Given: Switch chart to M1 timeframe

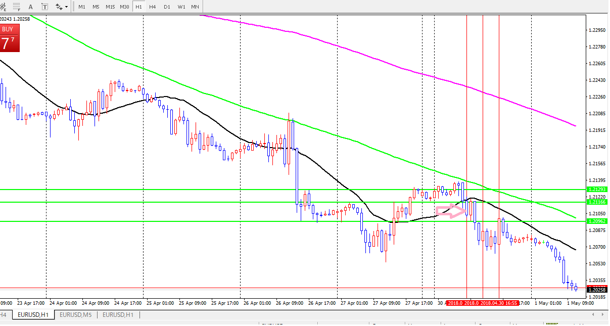Looking at the screenshot, I should click(82, 7).
